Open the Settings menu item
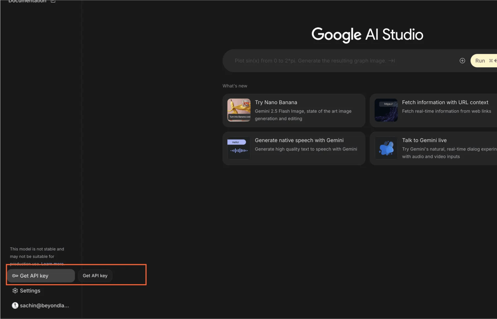Screen dimensions: 497x319 pyautogui.click(x=30, y=291)
